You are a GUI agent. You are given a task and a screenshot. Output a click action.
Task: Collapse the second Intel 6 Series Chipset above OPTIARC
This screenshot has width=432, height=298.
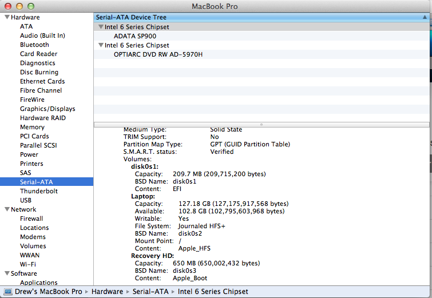click(x=101, y=45)
